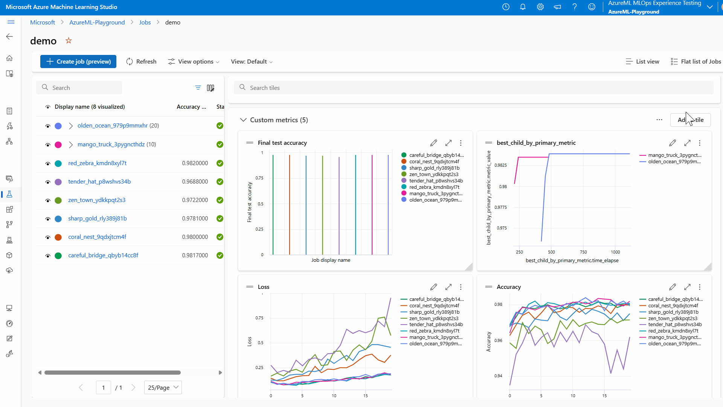Viewport: 723px width, 407px height.
Task: Click Create job (preview) button
Action: point(78,62)
